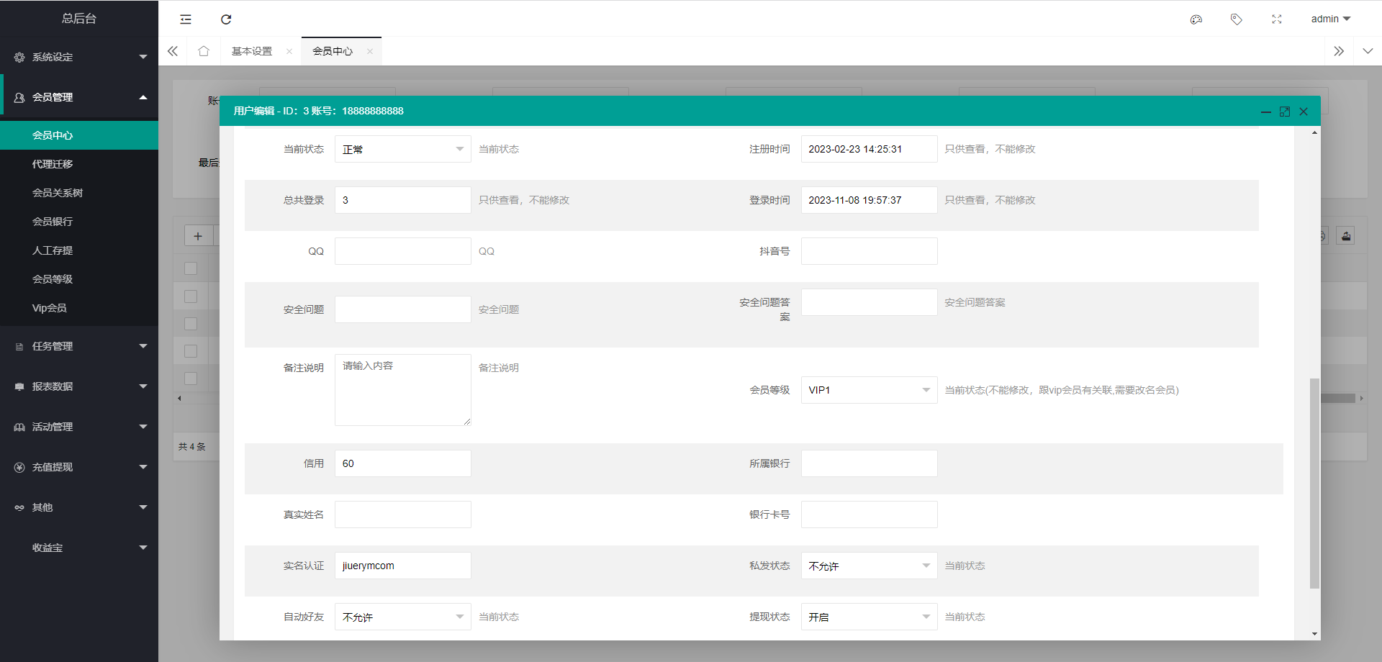Tick the second row checkbox
The image size is (1382, 662).
191,296
